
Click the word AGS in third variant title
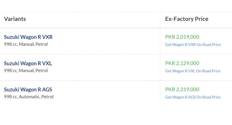(x=47, y=89)
